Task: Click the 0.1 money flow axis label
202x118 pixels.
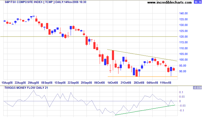Action: tap(181, 92)
